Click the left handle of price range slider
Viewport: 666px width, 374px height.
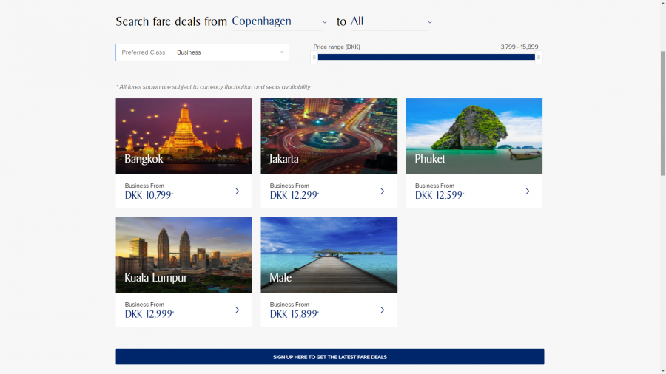314,57
